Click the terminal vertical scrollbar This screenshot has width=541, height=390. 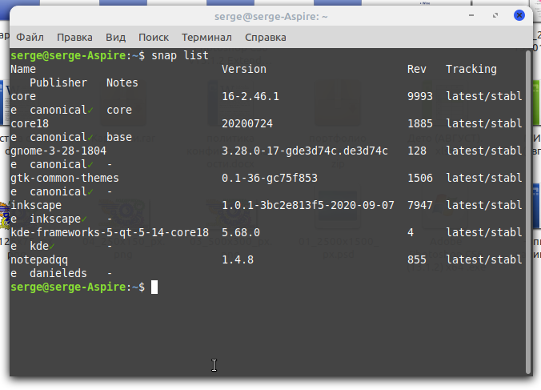point(528,211)
